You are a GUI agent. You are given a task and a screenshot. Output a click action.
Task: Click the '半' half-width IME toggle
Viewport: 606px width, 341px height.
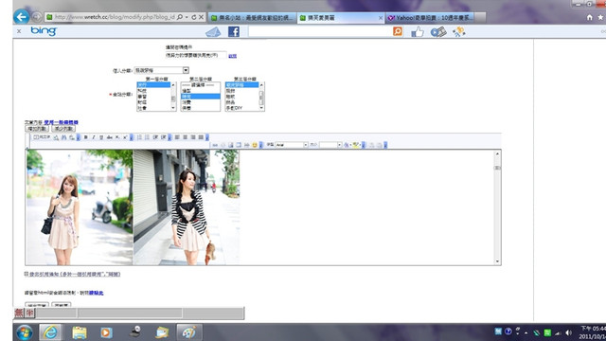[x=29, y=313]
